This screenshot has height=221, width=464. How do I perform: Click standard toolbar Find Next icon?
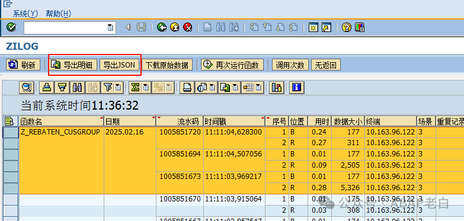[234, 27]
